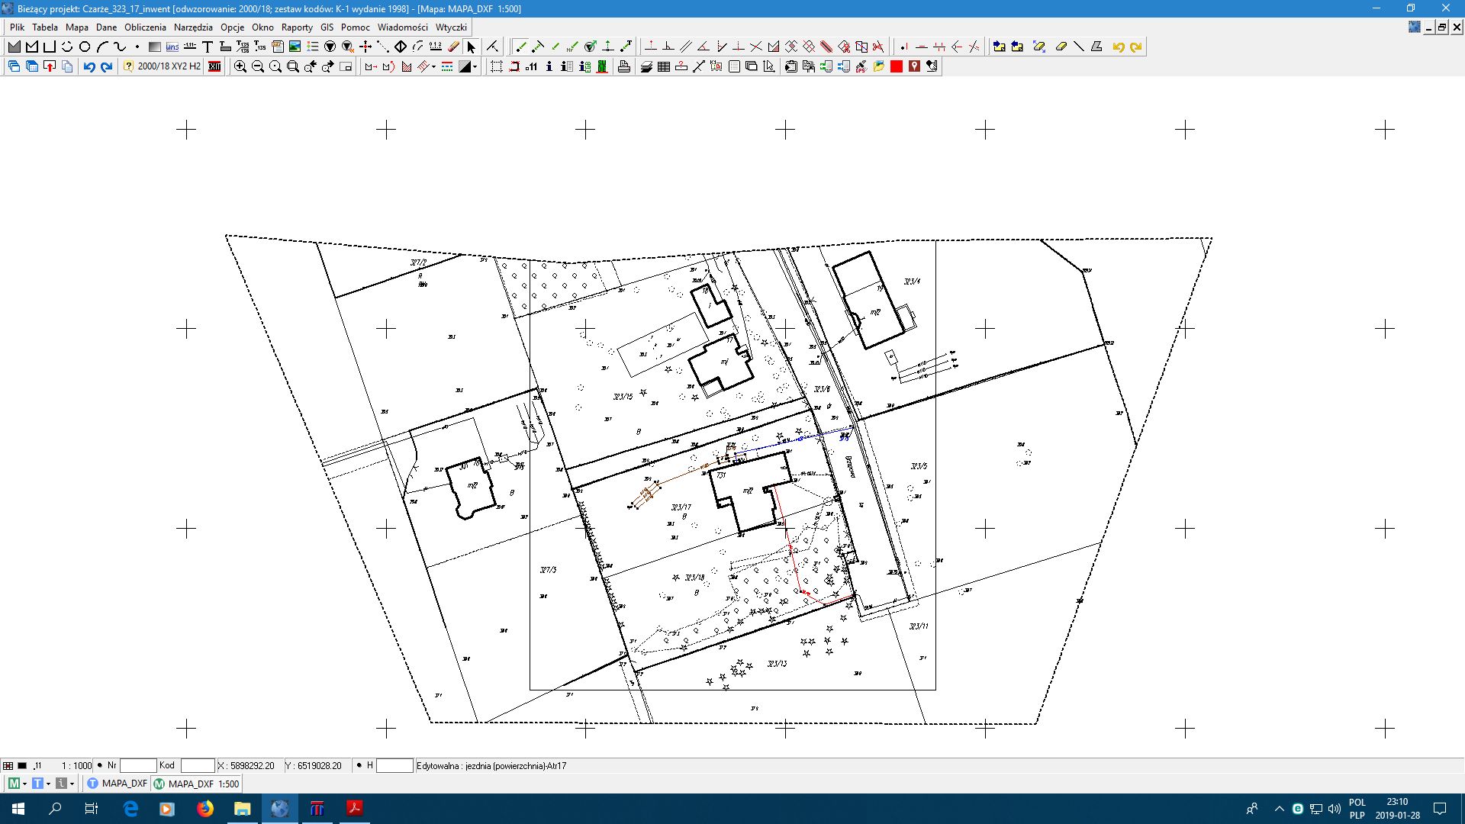Open the Wtyczki menu
1465x824 pixels.
pos(451,27)
